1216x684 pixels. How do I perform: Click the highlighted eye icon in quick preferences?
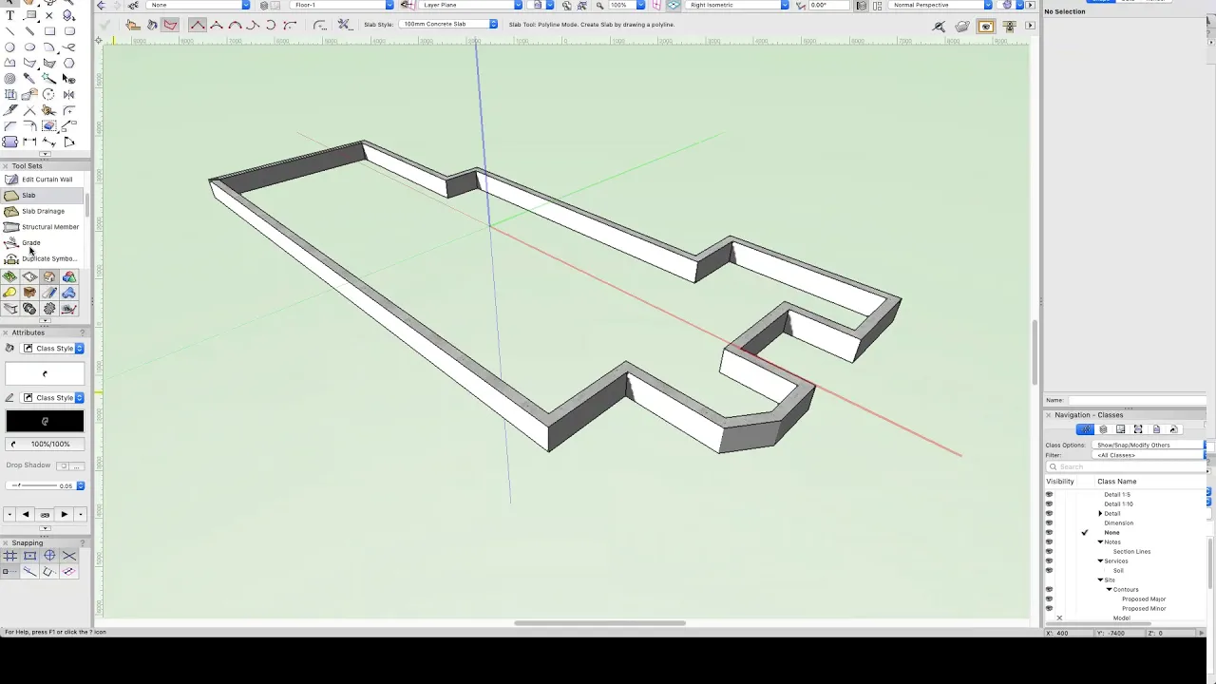tap(985, 26)
